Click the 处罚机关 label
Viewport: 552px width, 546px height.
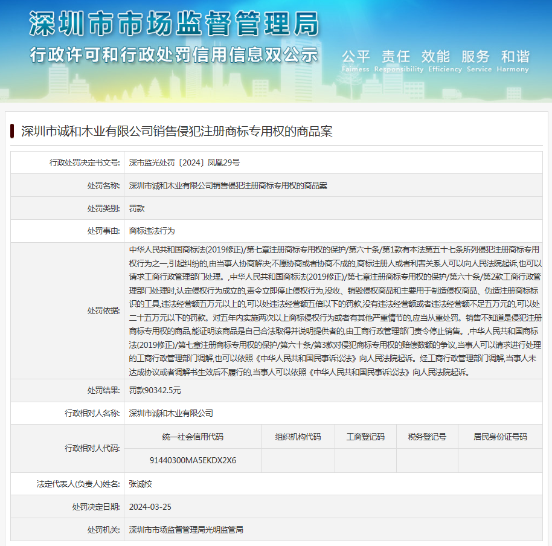click(x=103, y=530)
